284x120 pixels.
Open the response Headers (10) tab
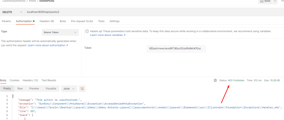click(x=30, y=80)
